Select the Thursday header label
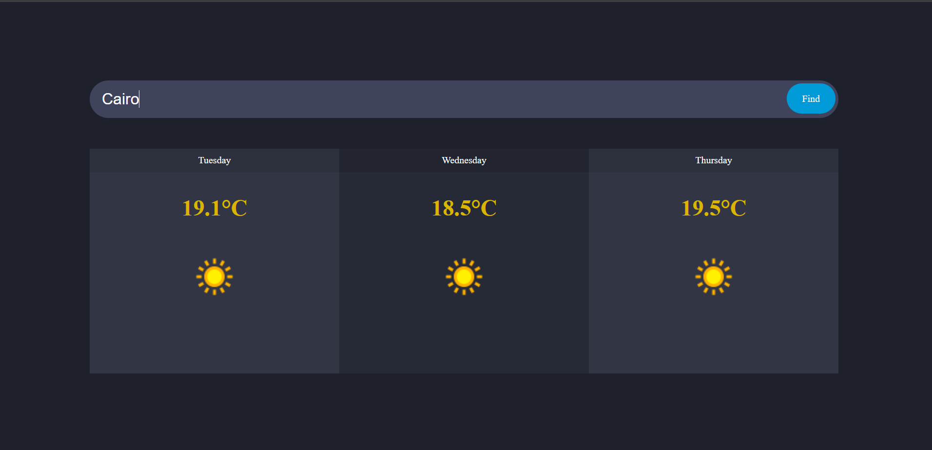This screenshot has height=450, width=932. coord(713,160)
